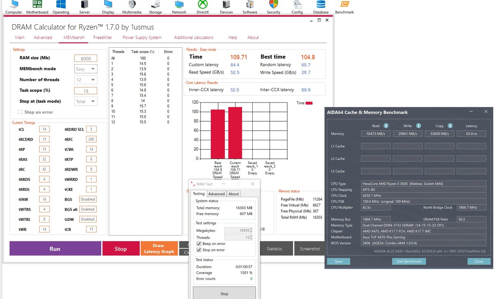Click the Current result bar in chart
This screenshot has width=494, height=299.
(x=235, y=132)
